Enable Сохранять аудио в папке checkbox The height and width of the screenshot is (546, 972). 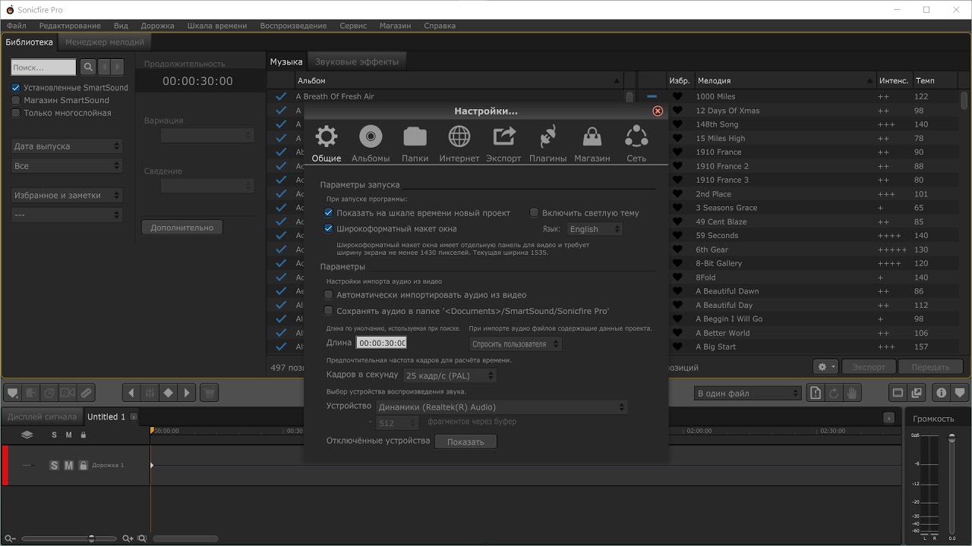329,311
